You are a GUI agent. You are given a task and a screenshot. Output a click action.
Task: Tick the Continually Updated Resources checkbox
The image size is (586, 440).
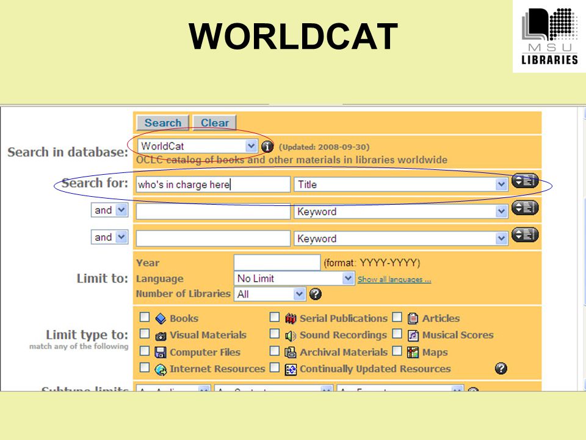pos(275,367)
